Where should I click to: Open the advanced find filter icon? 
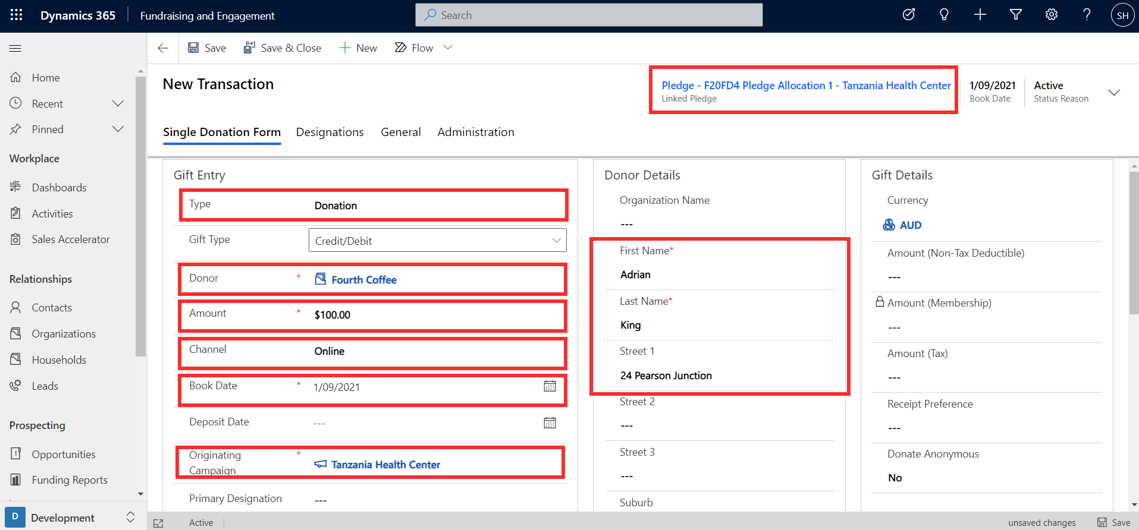point(1016,15)
